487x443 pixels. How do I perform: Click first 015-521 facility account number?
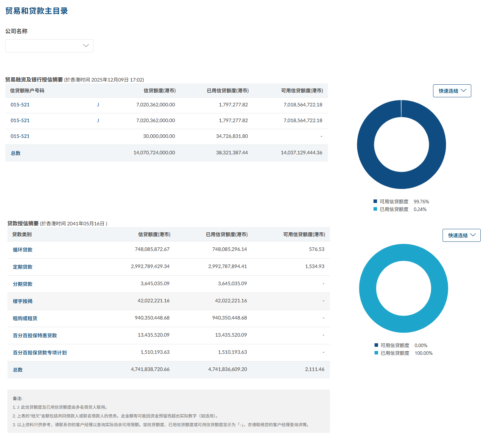(x=20, y=105)
